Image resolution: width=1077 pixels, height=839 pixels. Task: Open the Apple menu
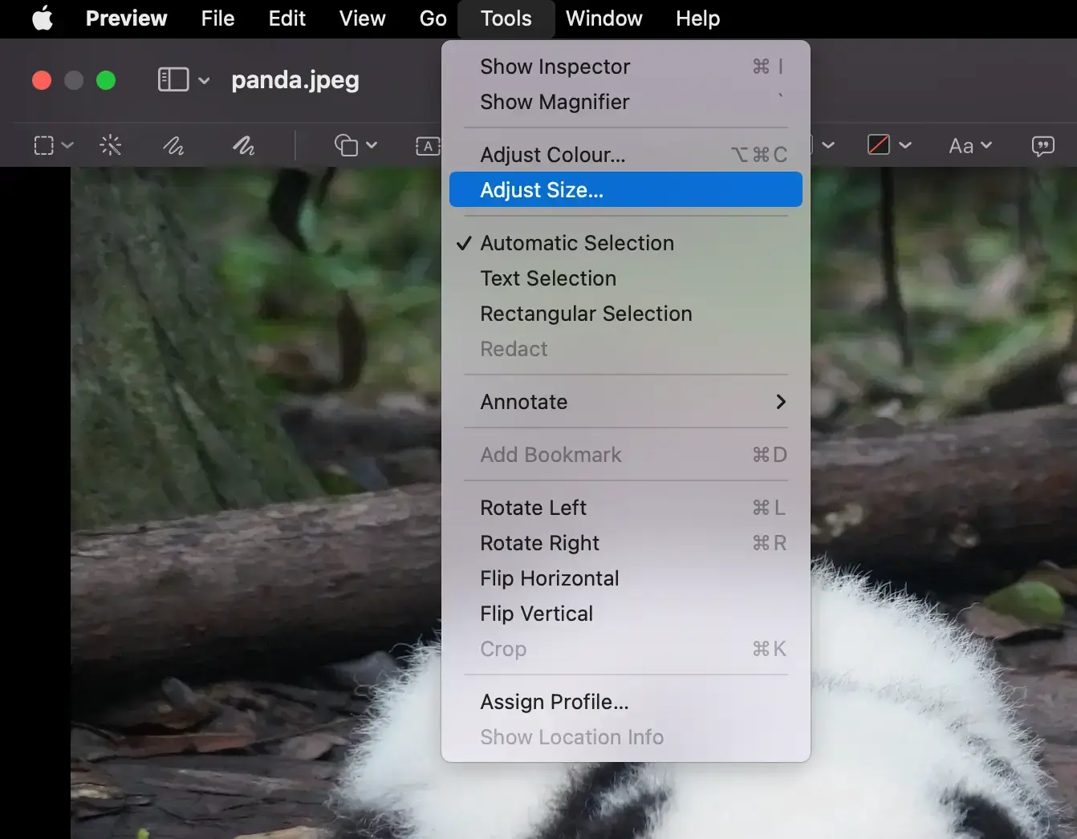(x=43, y=18)
